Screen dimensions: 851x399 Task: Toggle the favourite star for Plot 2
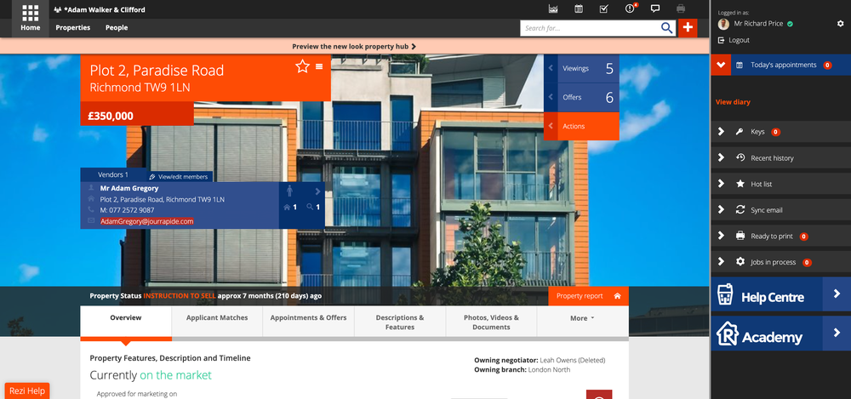click(x=302, y=66)
